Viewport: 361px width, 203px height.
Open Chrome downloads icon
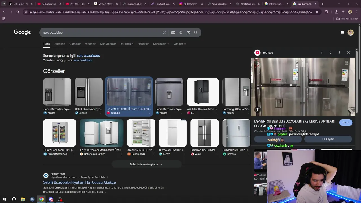[x=336, y=12]
